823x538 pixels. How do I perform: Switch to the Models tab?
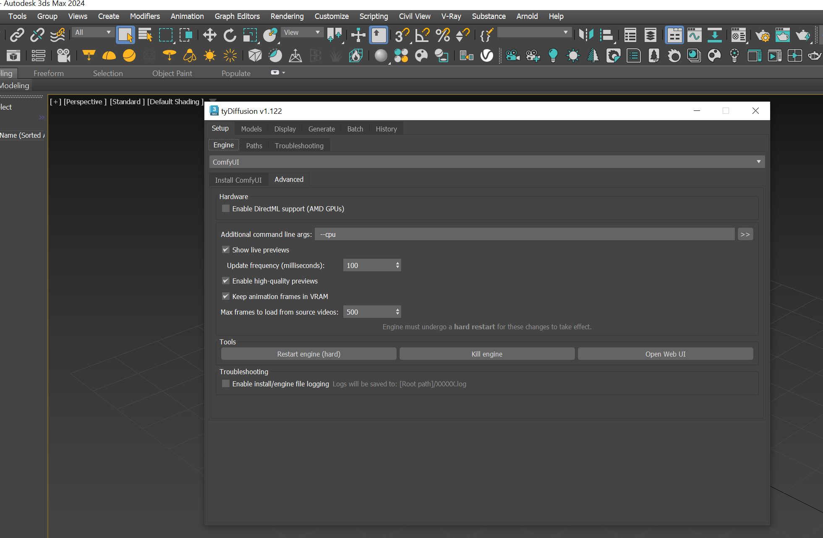tap(251, 129)
